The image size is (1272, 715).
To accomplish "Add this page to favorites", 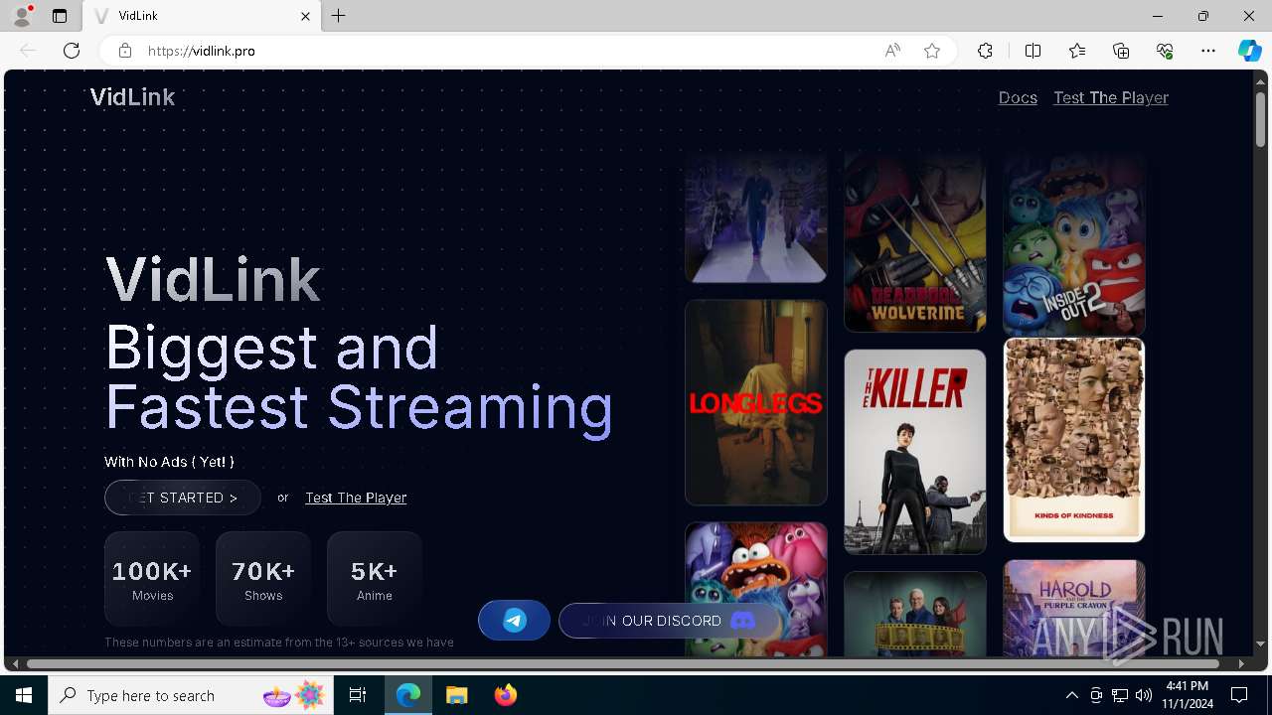I will click(x=932, y=51).
